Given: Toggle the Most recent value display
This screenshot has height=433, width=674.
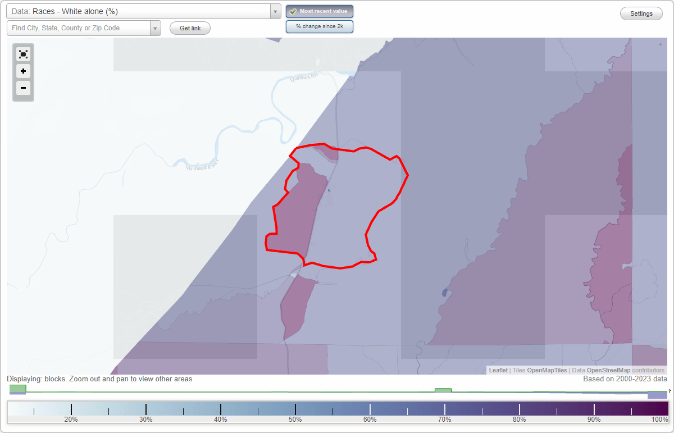Looking at the screenshot, I should click(319, 11).
